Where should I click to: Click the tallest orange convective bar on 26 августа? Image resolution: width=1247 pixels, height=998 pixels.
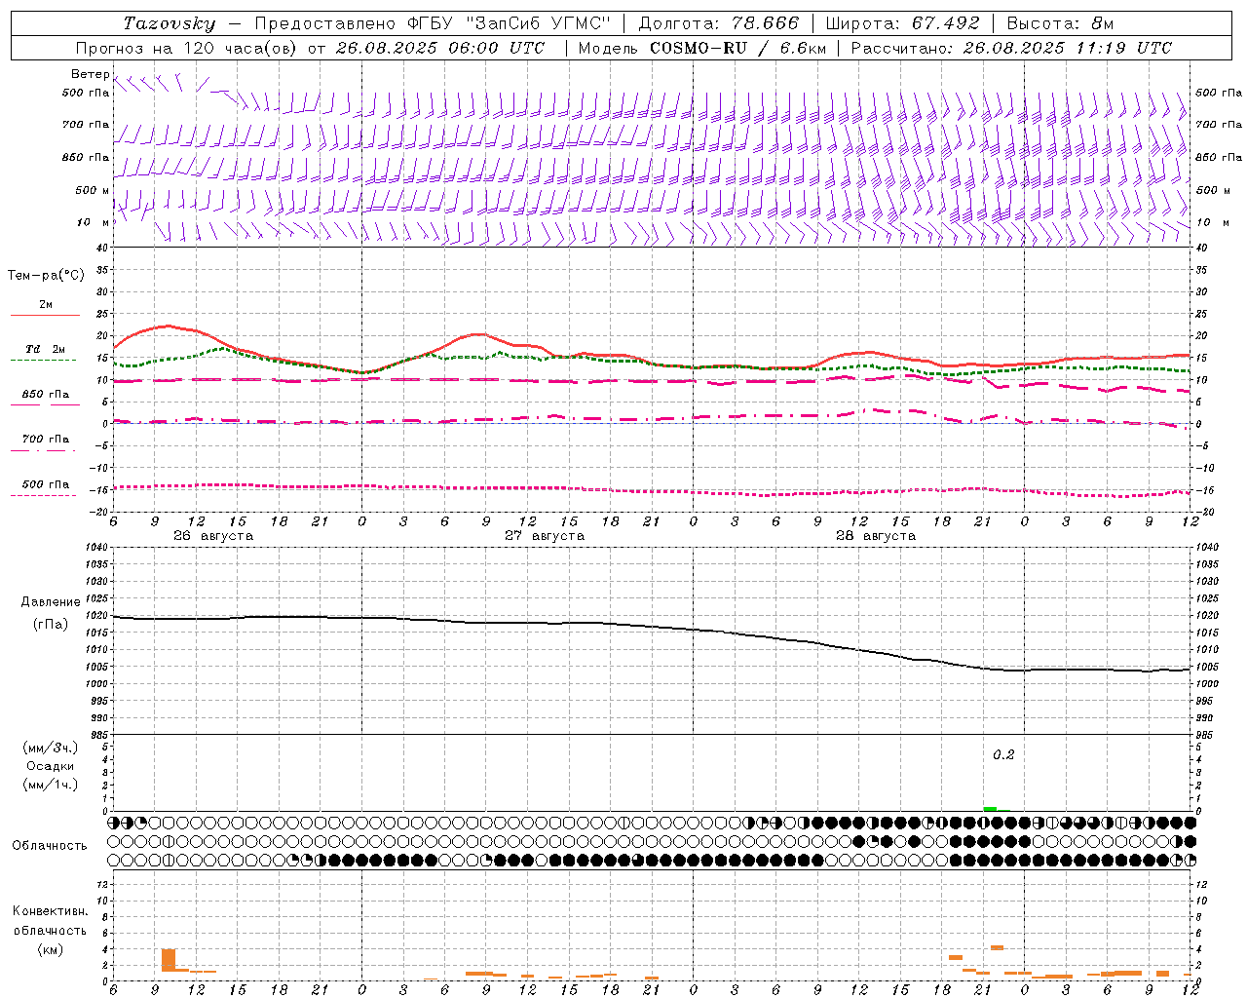pos(169,960)
